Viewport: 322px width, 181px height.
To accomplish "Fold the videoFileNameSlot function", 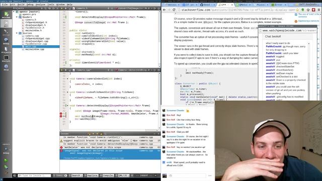I will pyautogui.click(x=67, y=93).
